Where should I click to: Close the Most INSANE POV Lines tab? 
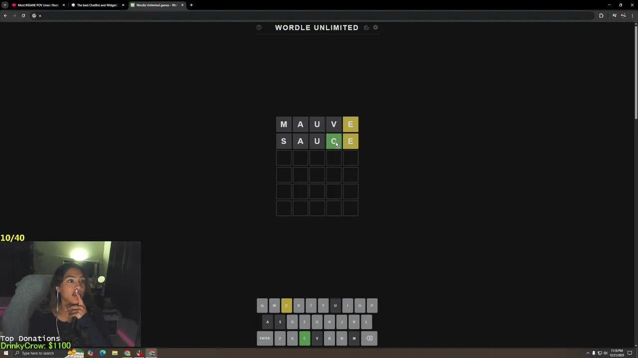(x=64, y=5)
